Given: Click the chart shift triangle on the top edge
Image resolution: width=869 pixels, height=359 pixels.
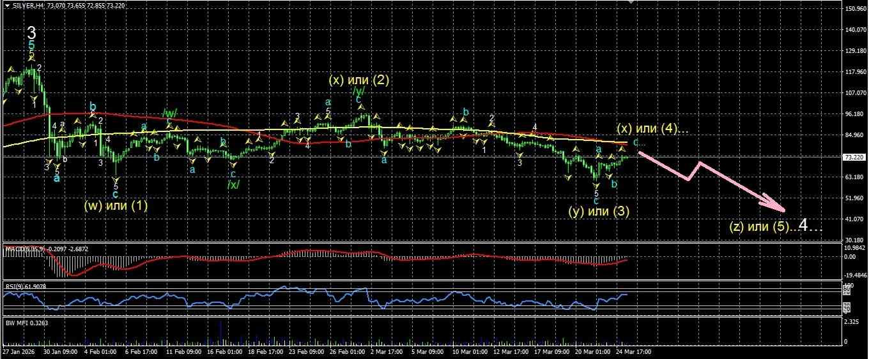Looking at the screenshot, I should (x=632, y=3).
